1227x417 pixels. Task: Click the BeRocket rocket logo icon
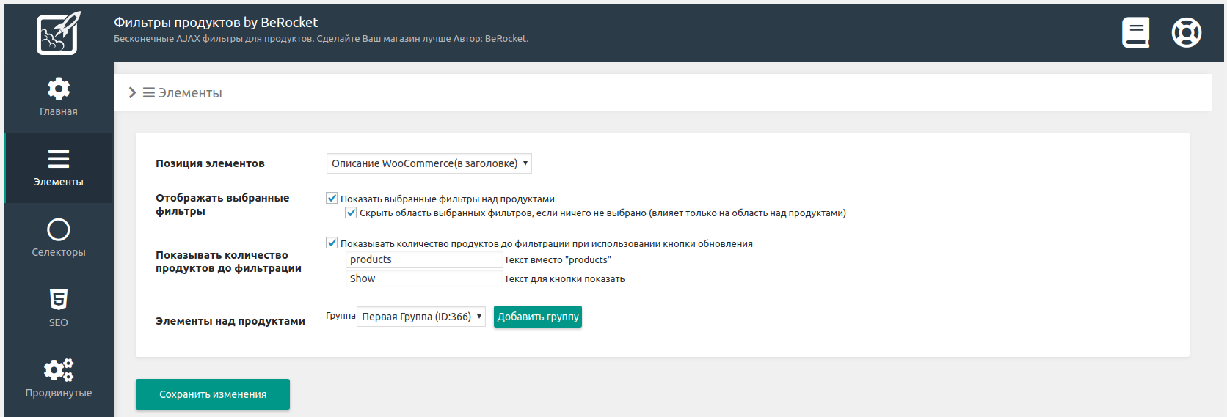tap(58, 33)
